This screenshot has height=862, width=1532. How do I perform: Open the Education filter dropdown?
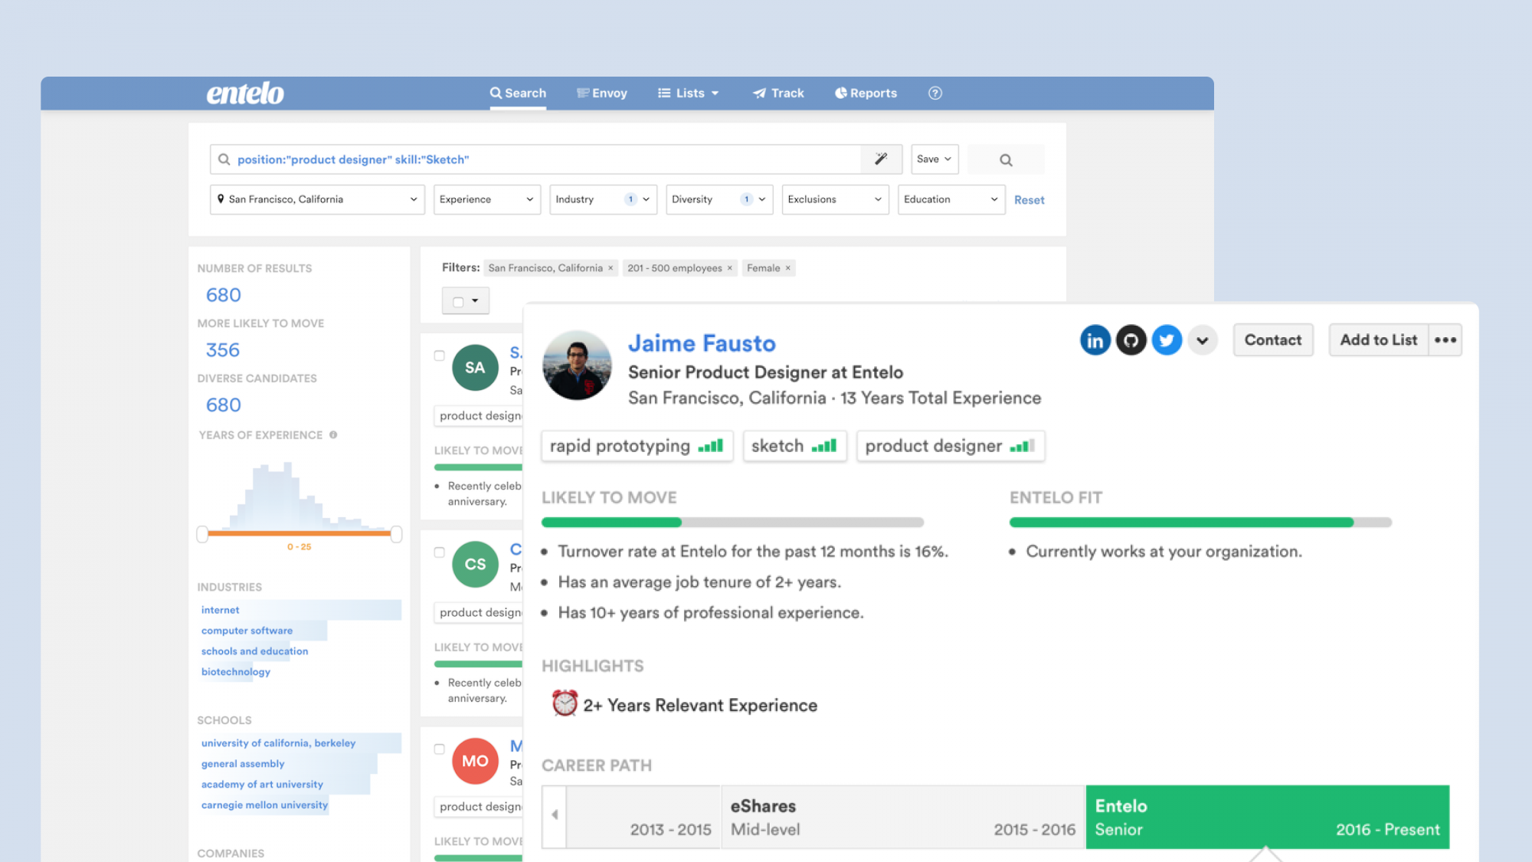tap(951, 199)
